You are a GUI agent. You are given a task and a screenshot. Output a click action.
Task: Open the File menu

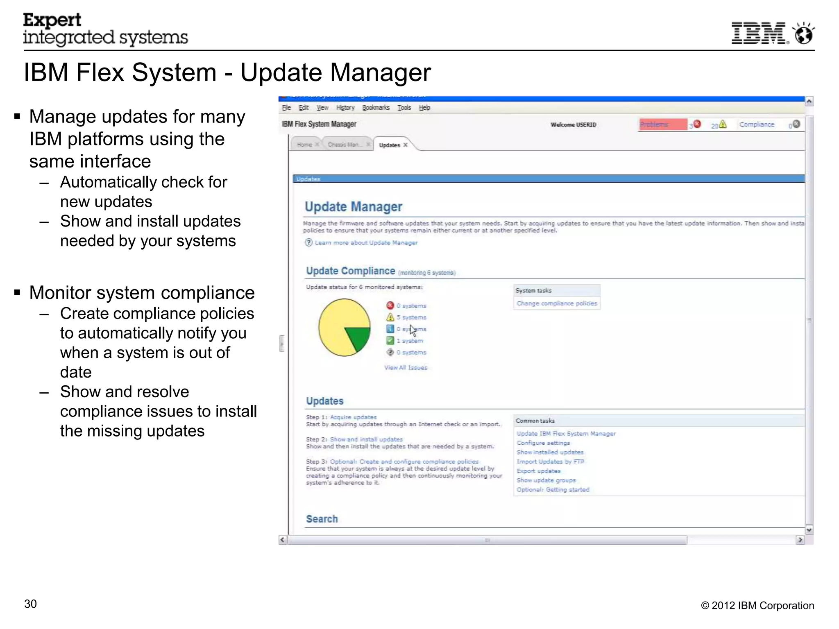point(286,108)
